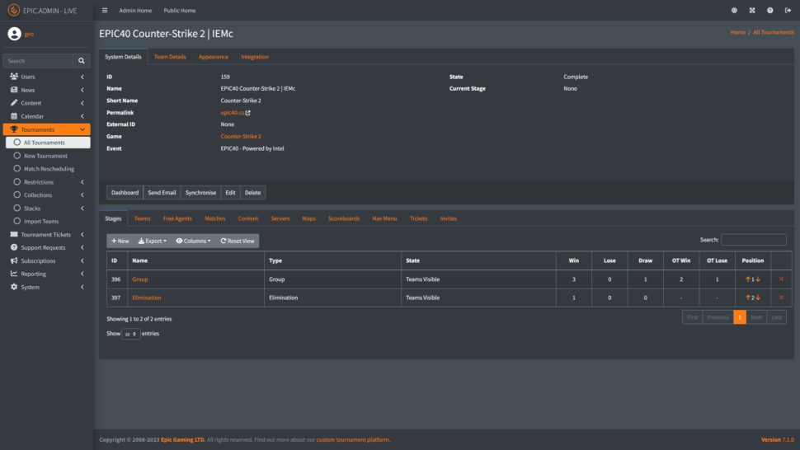800x450 pixels.
Task: Move Group stage up with arrow
Action: [748, 279]
